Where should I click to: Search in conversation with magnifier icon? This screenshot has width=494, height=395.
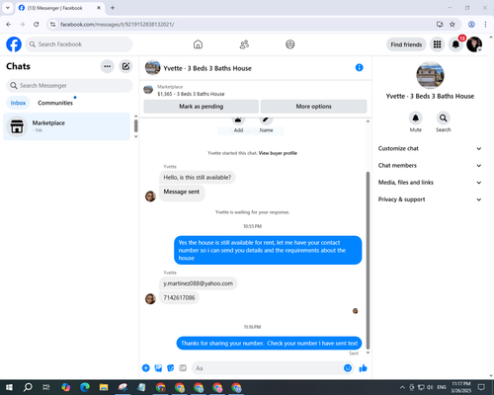(x=444, y=118)
